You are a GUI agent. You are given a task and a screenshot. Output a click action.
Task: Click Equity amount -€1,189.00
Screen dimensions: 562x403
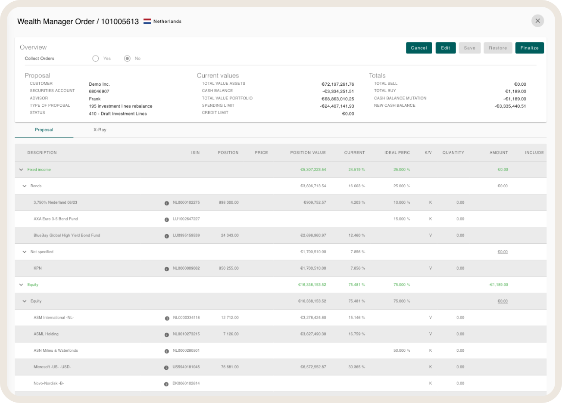coord(498,285)
